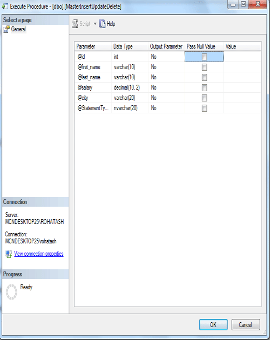The image size is (270, 340).
Task: Select the @city parameter cell
Action: point(93,98)
